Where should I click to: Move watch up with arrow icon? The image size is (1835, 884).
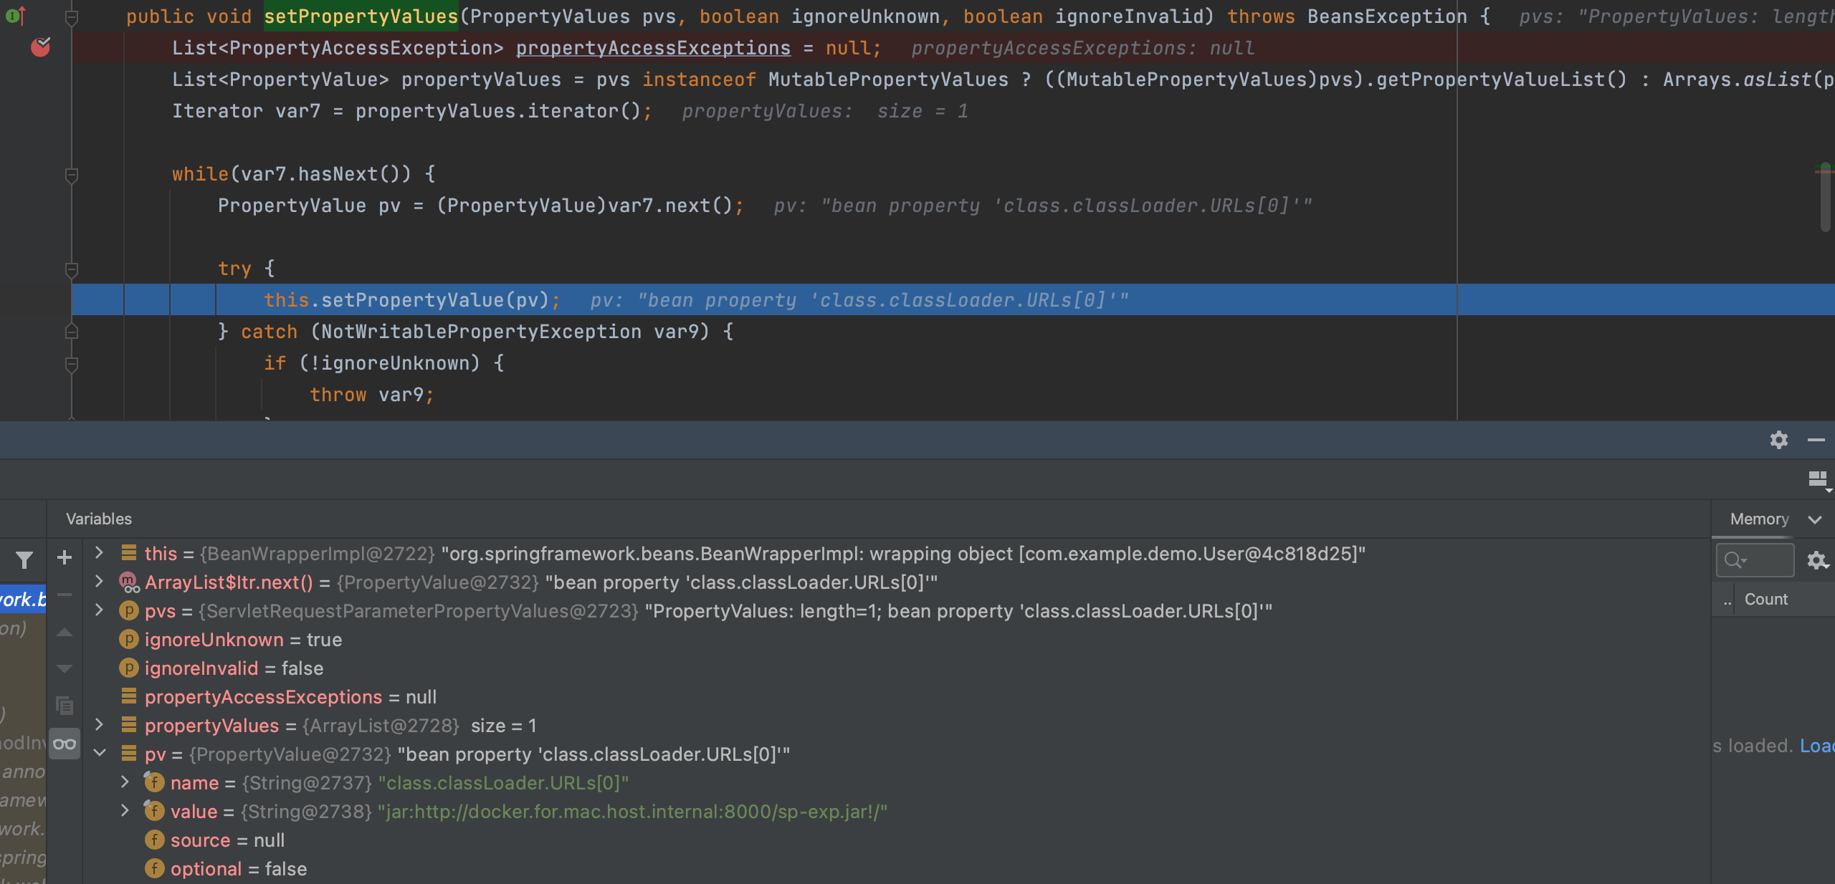tap(65, 632)
